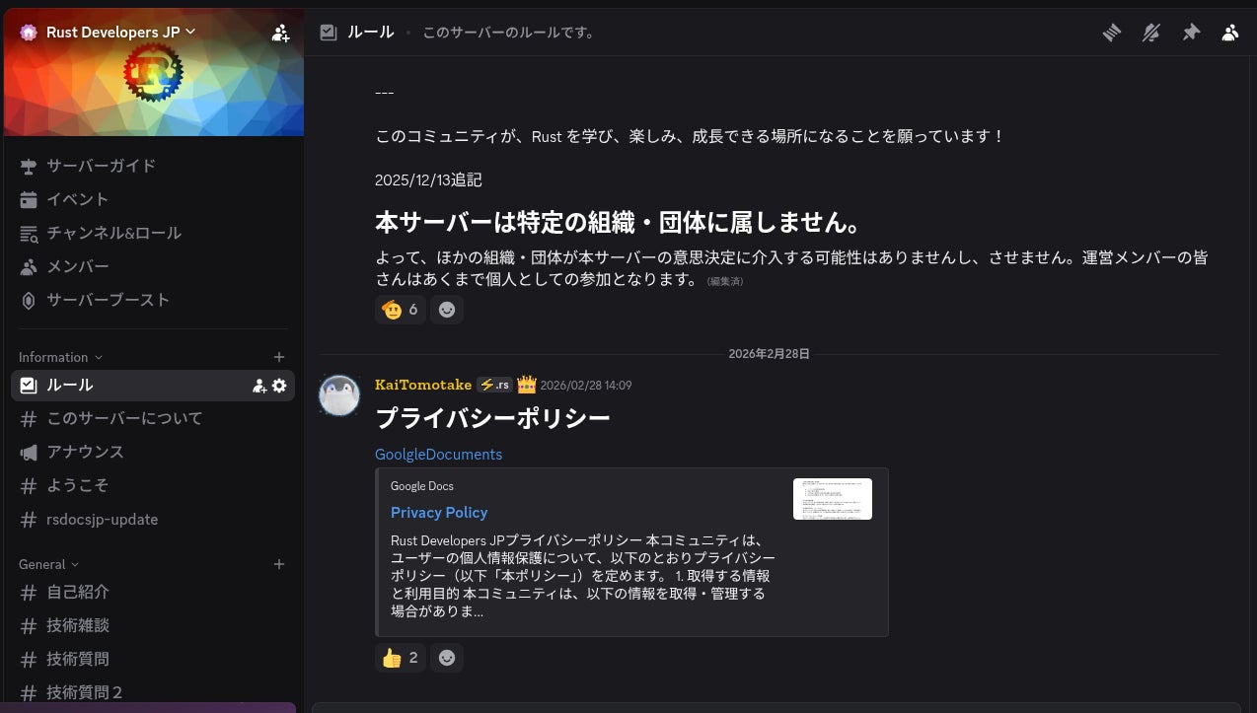Click the Google Docs preview thumbnail
The width and height of the screenshot is (1257, 713).
point(832,499)
